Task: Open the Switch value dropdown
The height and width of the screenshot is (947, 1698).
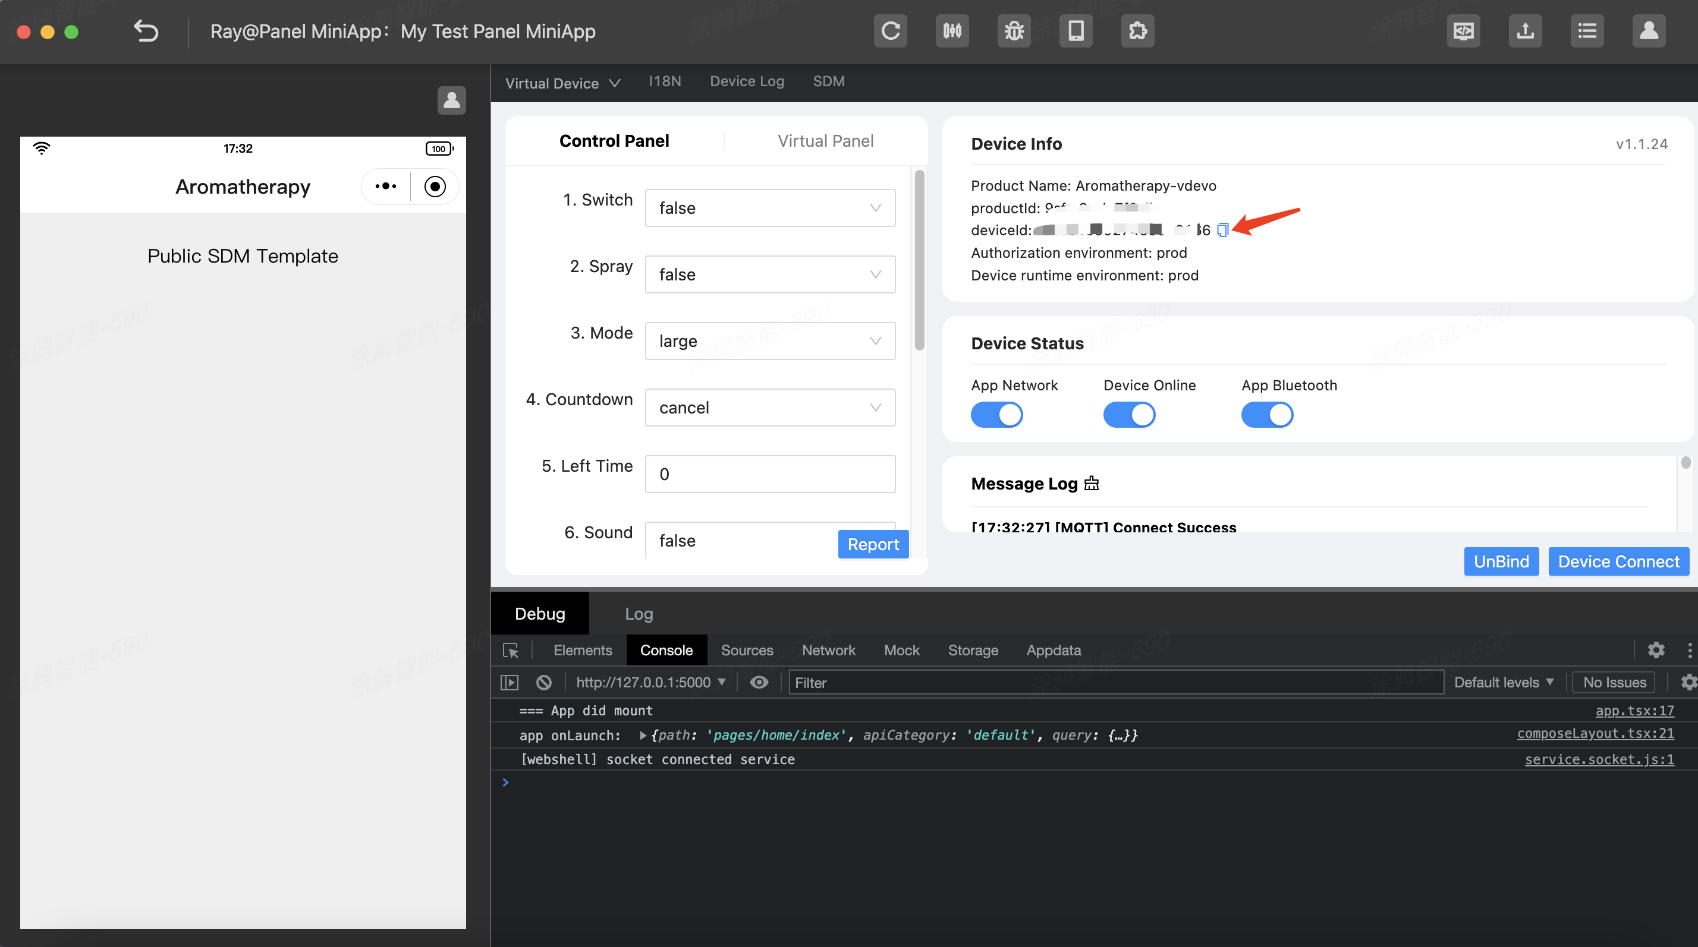Action: coord(769,208)
